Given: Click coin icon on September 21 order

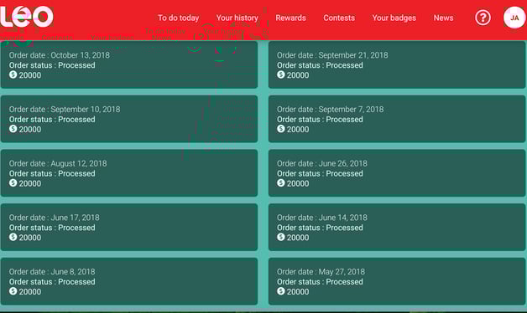Looking at the screenshot, I should click(x=281, y=74).
